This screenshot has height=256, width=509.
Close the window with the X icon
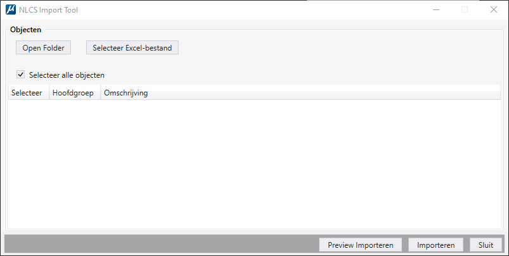(x=493, y=9)
